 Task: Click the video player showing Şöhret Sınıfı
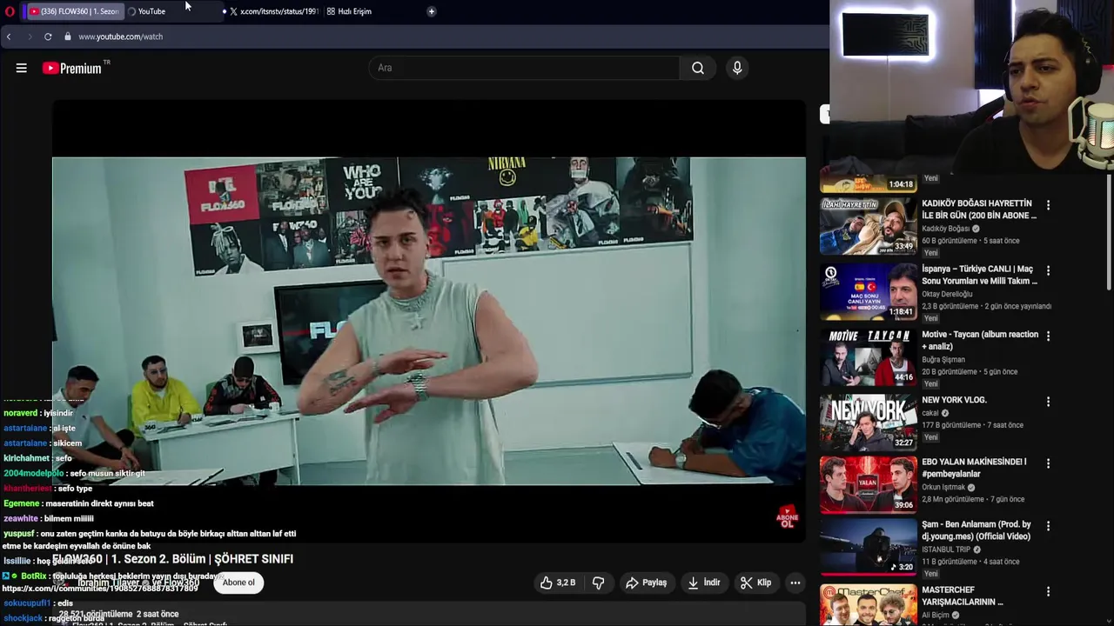[428, 321]
